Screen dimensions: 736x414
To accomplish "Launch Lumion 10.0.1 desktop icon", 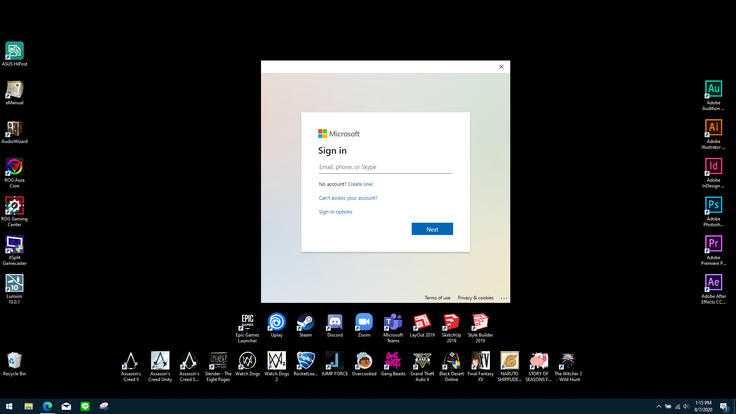I will (x=15, y=289).
